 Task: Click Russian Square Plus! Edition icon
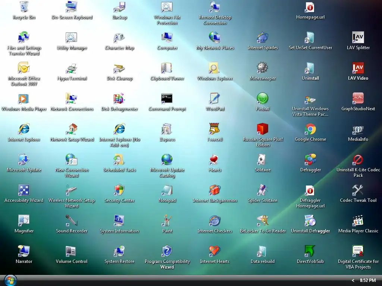pyautogui.click(x=263, y=129)
